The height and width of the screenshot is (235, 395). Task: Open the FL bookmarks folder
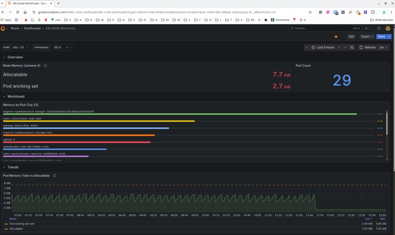[x=143, y=20]
